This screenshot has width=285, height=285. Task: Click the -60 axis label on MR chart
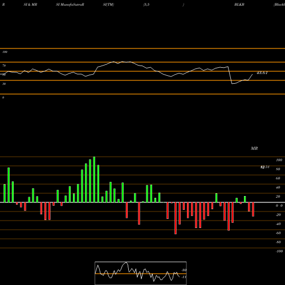click(x=278, y=233)
